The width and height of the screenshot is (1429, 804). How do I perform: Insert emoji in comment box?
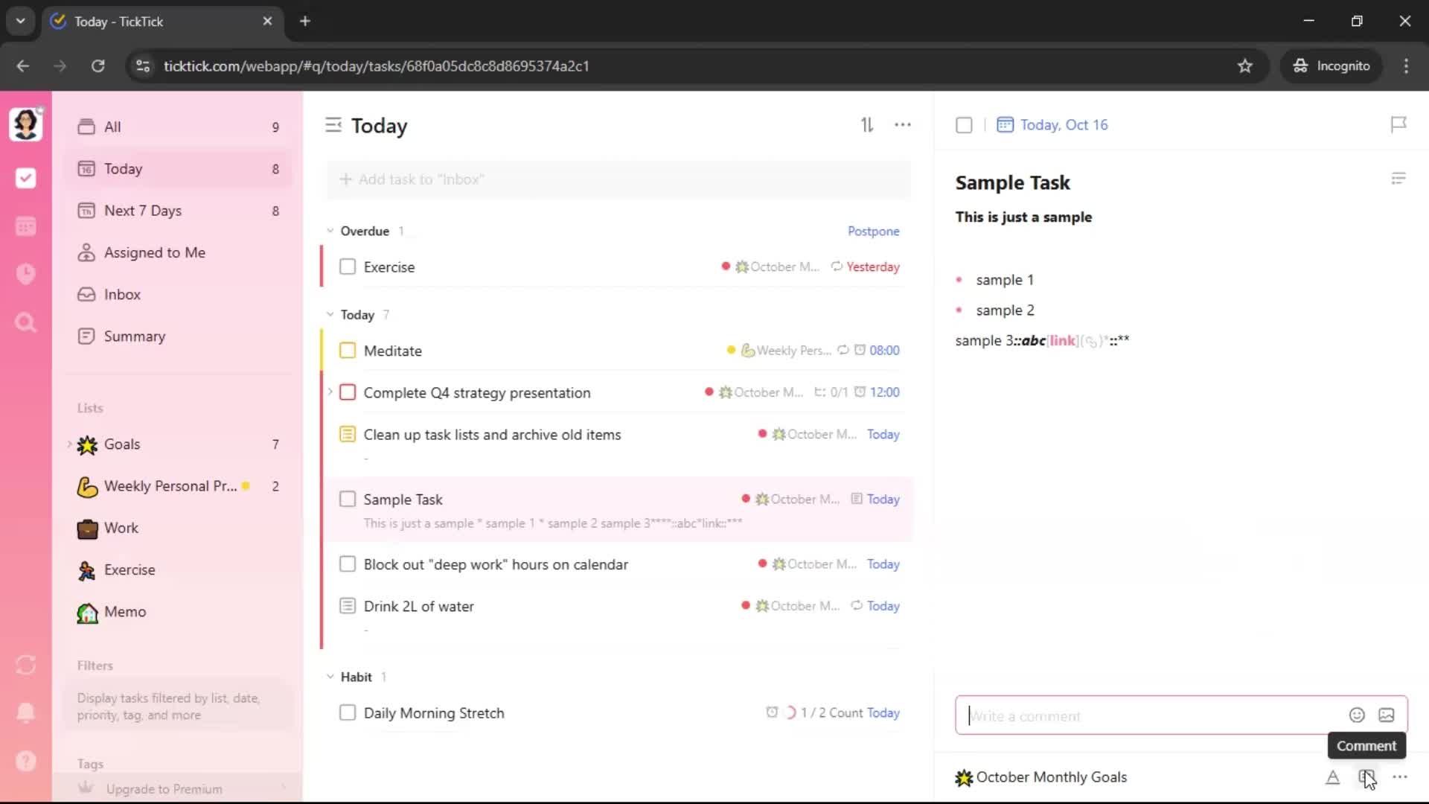click(x=1357, y=715)
